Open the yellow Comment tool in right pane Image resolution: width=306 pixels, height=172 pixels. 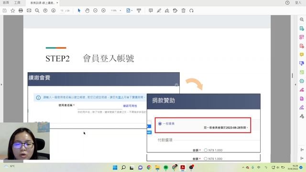tap(302, 54)
